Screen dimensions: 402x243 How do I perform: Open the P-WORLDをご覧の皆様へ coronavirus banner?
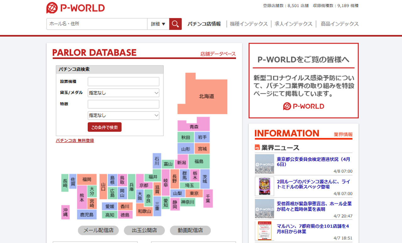303,81
